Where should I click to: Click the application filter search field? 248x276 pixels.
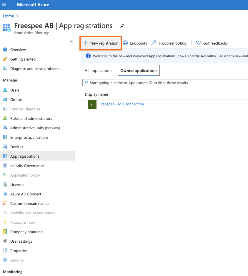tap(165, 83)
